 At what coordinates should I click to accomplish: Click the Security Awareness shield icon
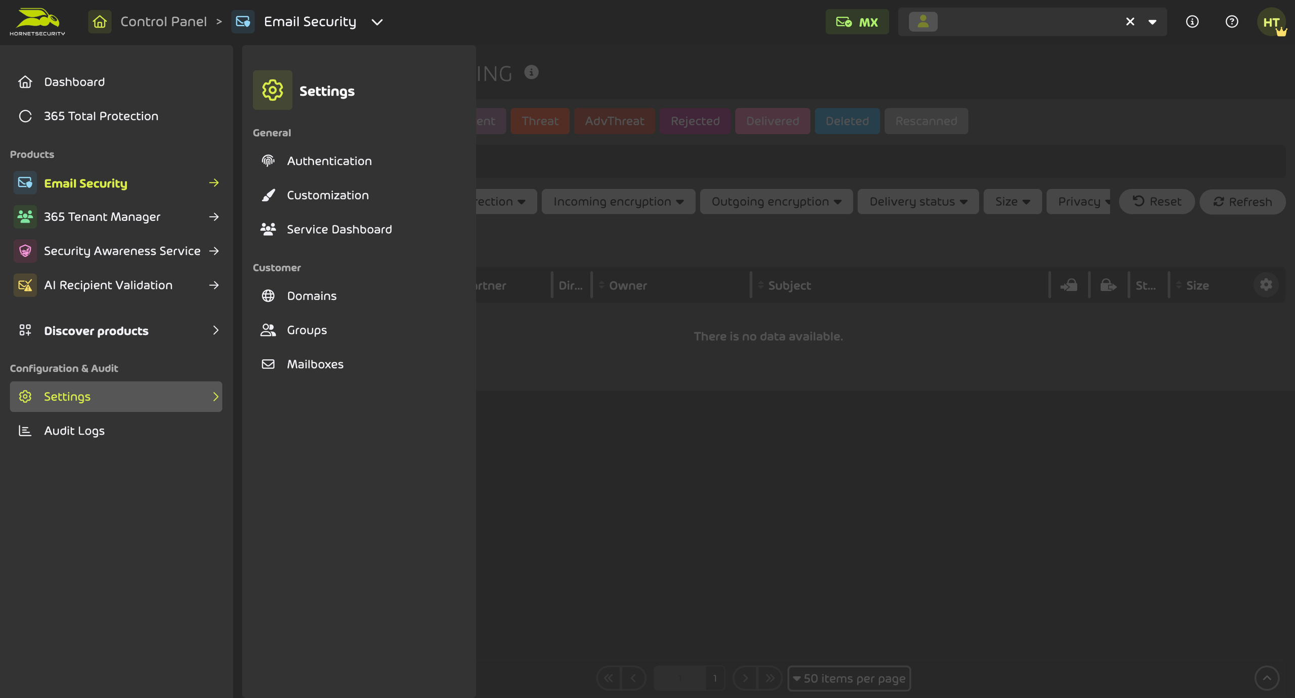(x=25, y=251)
